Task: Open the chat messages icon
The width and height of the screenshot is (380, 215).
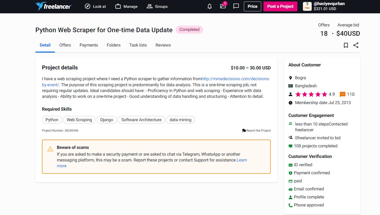Action: tap(236, 6)
